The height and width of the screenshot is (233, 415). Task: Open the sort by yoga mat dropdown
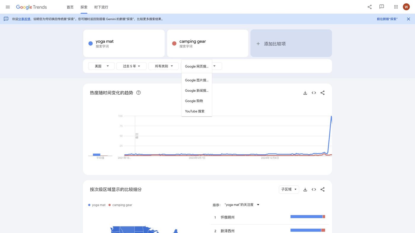coord(242,205)
